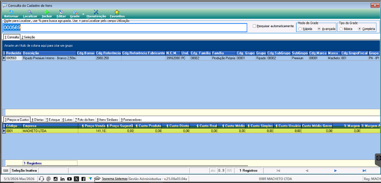Open the price grid column chooser icon
Viewport: 381px width, 183px height.
pyautogui.click(x=4, y=126)
